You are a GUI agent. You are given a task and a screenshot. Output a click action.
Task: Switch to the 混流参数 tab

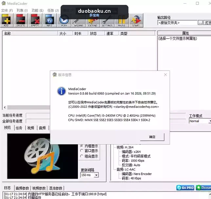pos(55,188)
